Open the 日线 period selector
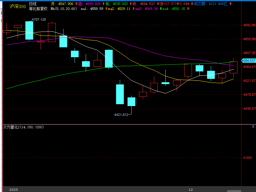The image size is (256, 192). [x=33, y=4]
